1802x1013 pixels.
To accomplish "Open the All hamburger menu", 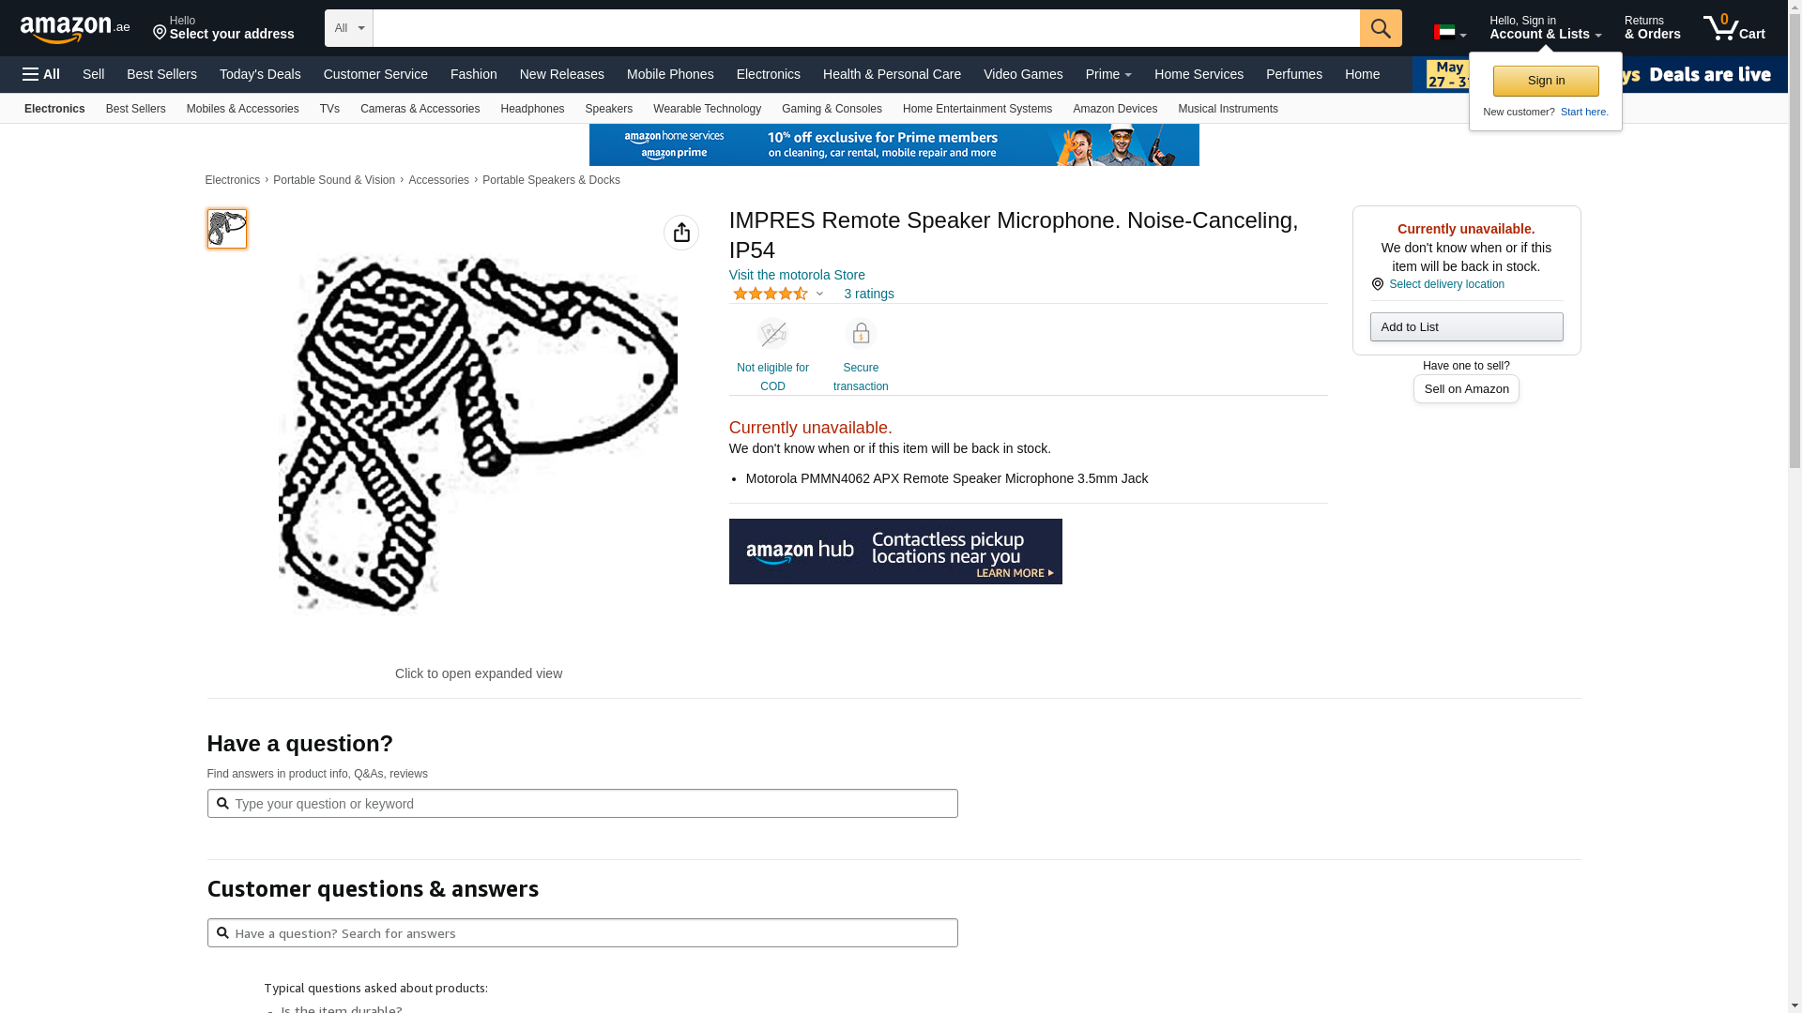I will tap(41, 74).
